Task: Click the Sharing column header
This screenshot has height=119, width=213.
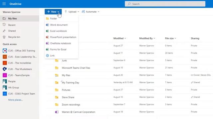Action: [x=195, y=38]
